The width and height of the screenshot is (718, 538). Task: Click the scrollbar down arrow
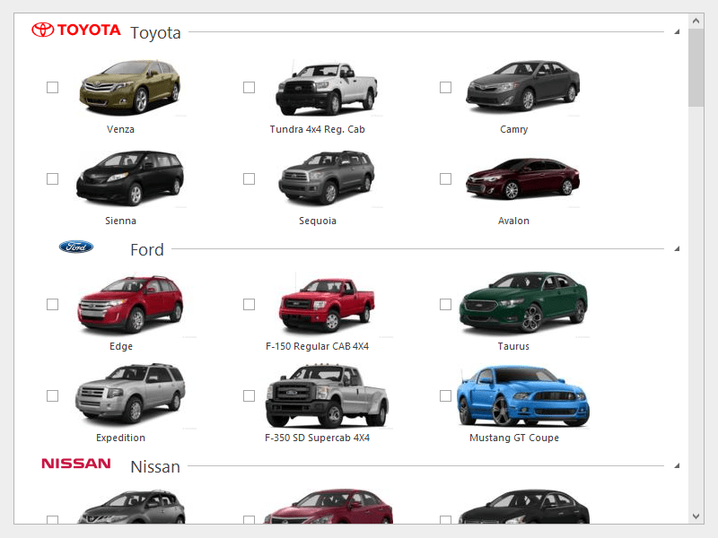click(x=696, y=516)
